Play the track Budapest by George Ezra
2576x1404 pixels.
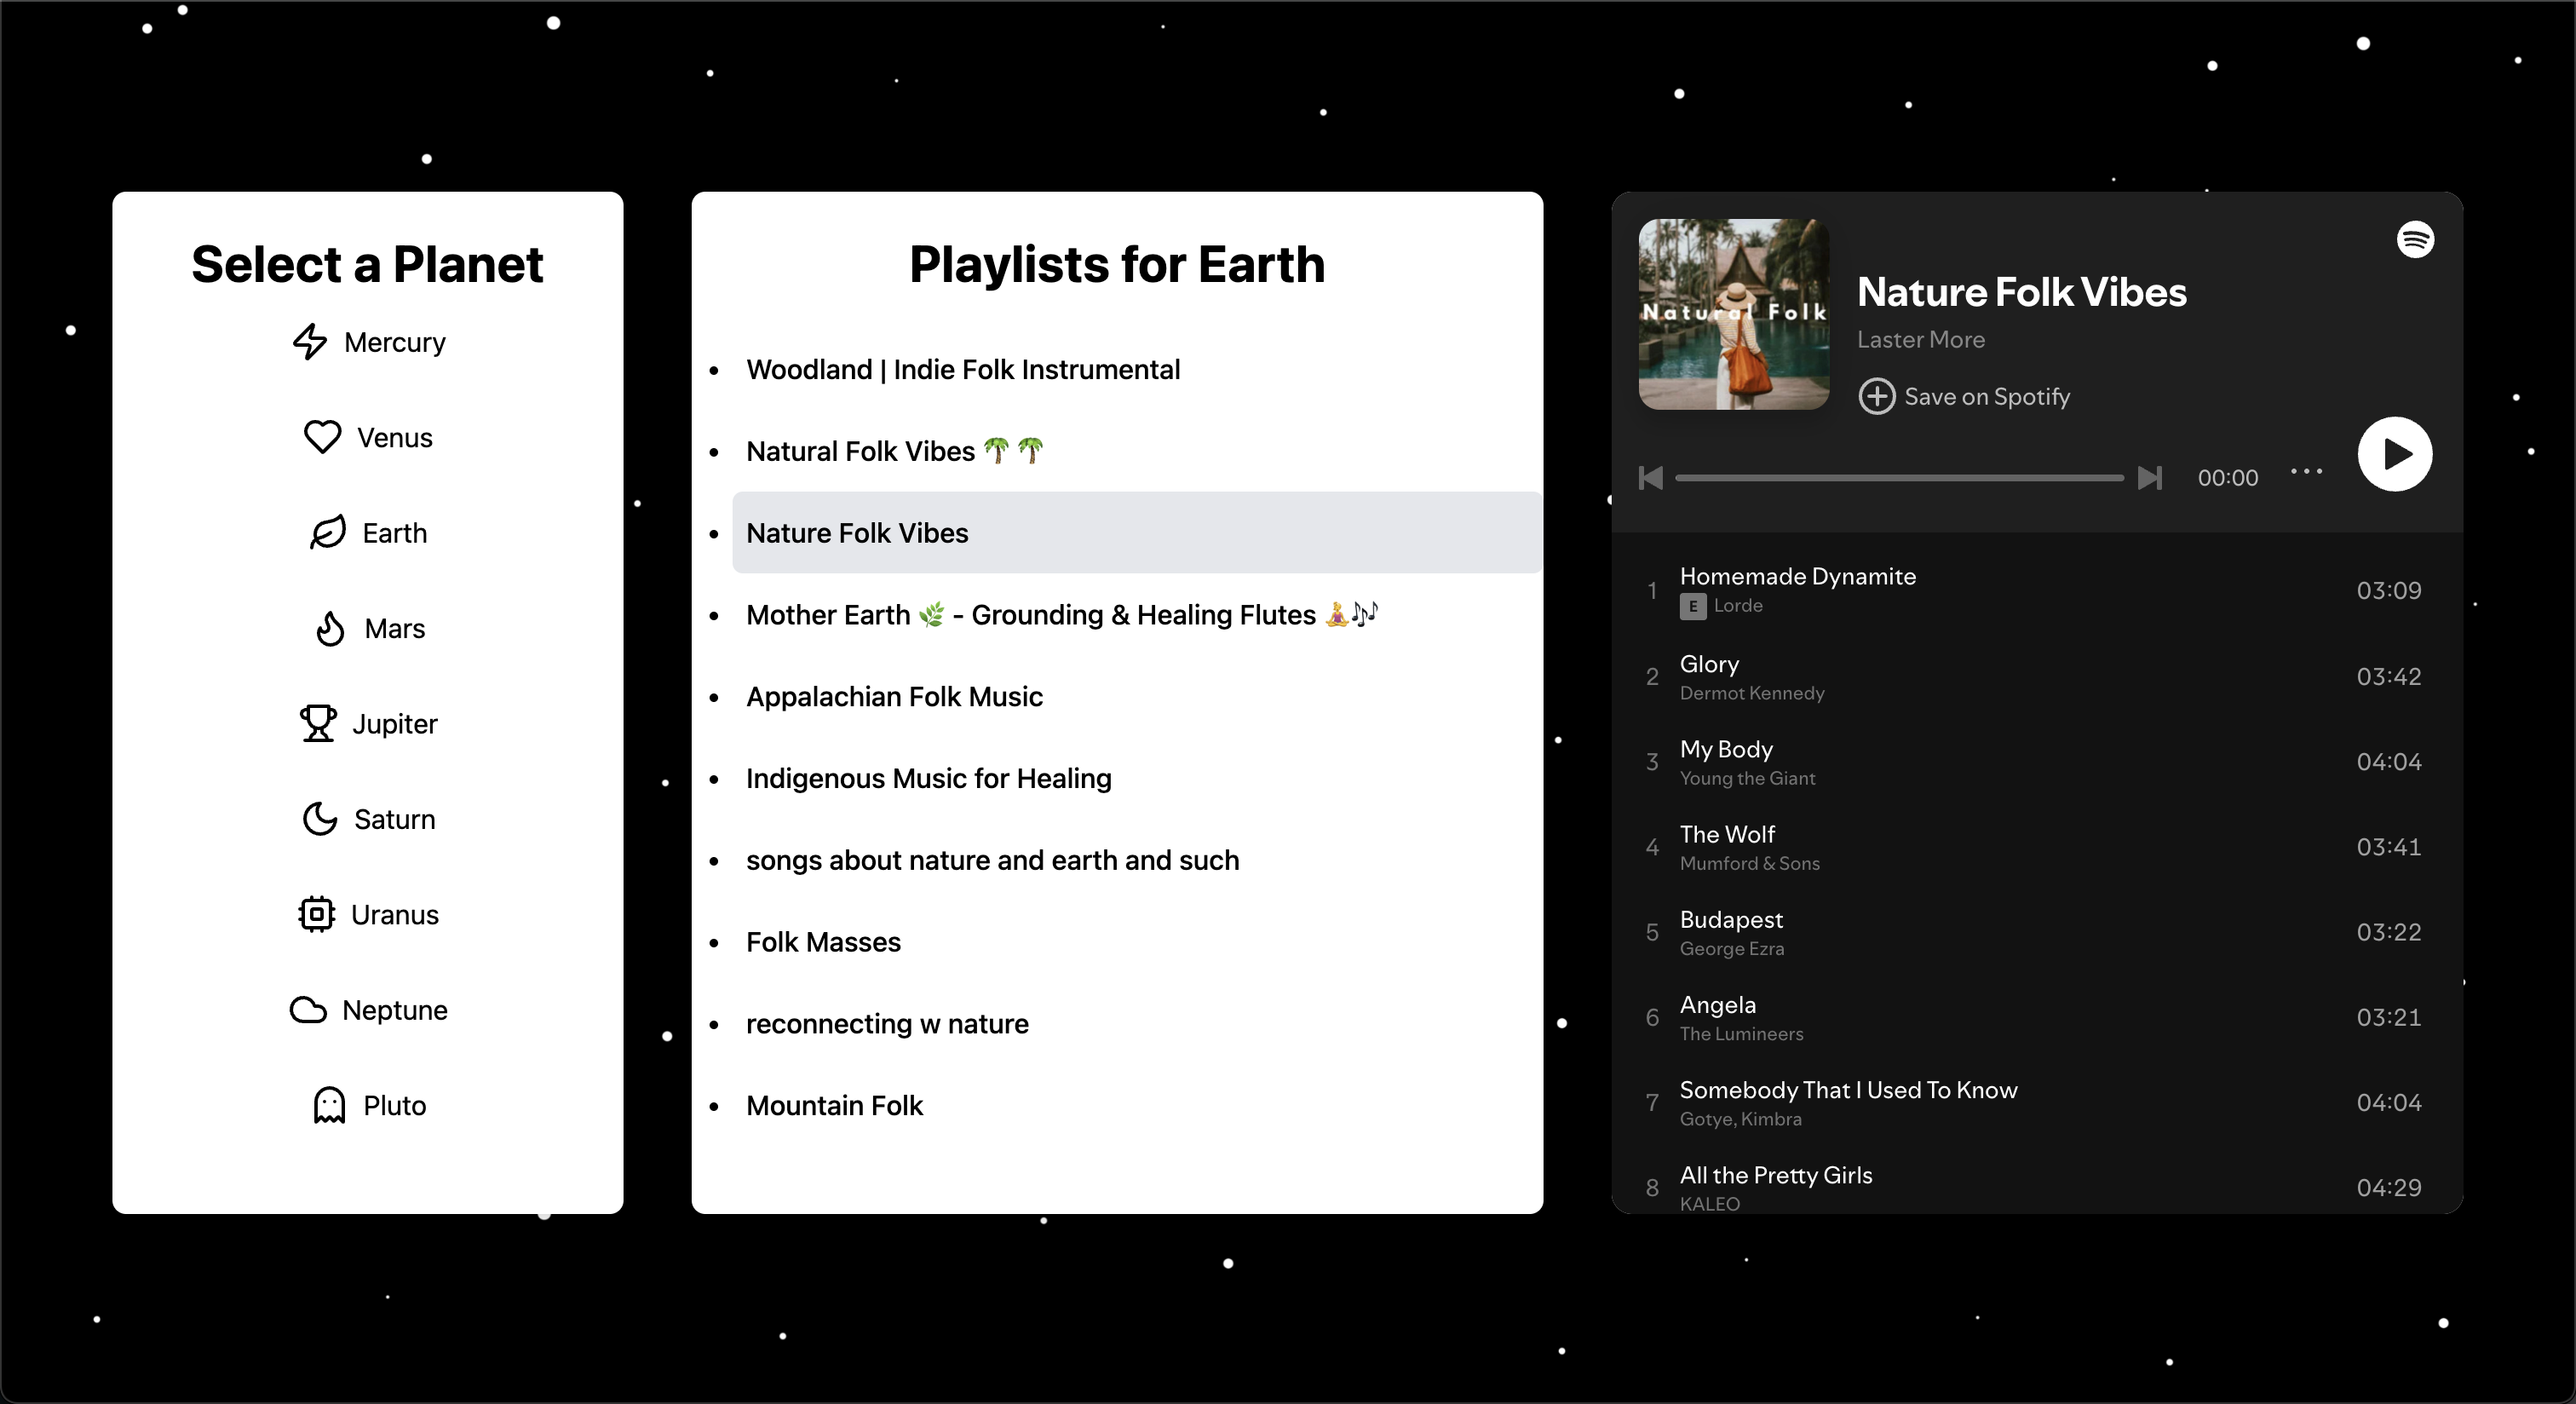[x=1731, y=920]
